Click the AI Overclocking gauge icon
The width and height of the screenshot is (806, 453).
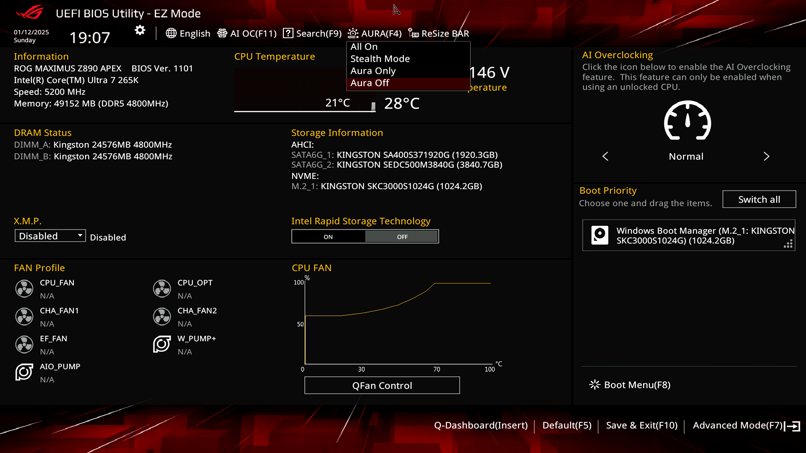687,120
